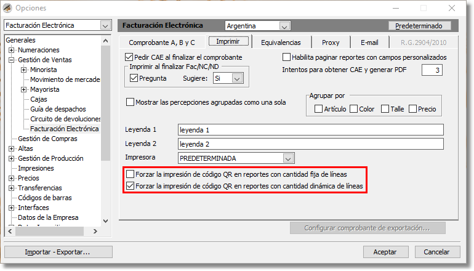Expand the Altas tree node
The width and height of the screenshot is (474, 271).
pyautogui.click(x=11, y=148)
